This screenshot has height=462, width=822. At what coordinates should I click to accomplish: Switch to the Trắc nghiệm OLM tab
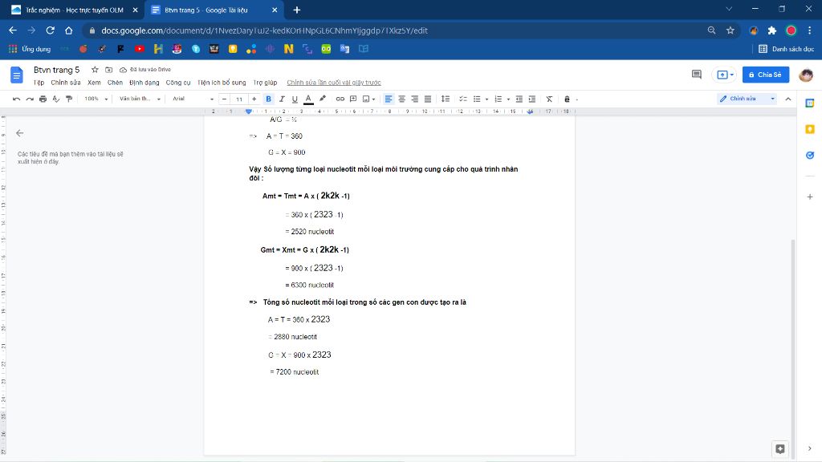[75, 10]
